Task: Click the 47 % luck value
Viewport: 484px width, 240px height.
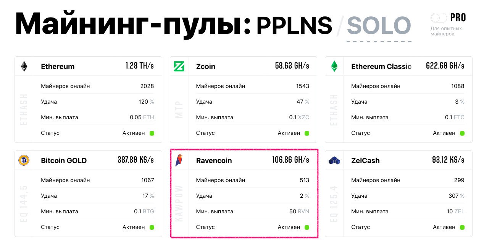Action: coord(303,102)
